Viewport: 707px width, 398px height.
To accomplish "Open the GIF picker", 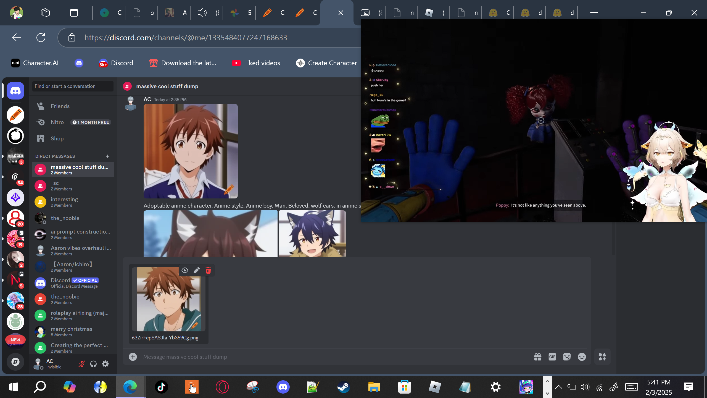I will 552,357.
